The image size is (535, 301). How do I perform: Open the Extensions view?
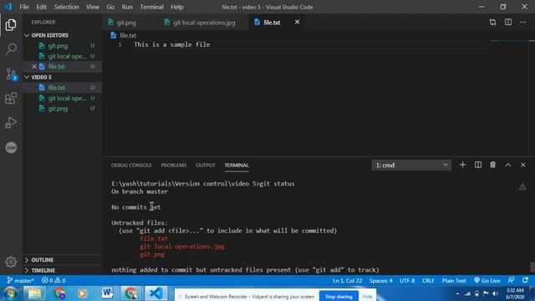(11, 99)
